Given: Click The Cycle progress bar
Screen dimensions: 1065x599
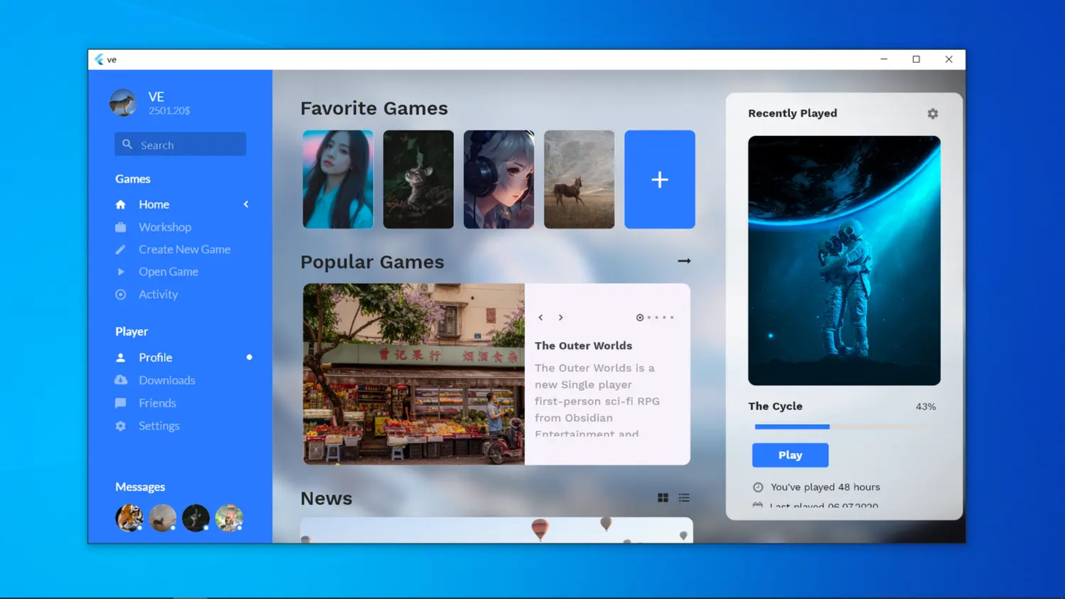Looking at the screenshot, I should click(839, 427).
